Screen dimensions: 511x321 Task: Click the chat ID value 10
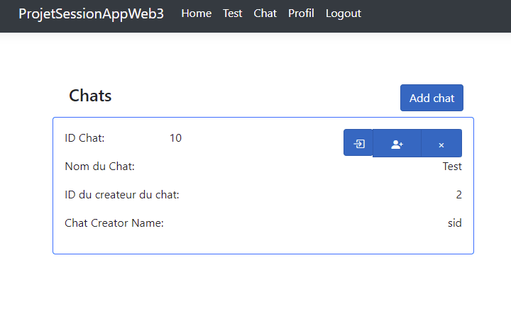pos(175,138)
